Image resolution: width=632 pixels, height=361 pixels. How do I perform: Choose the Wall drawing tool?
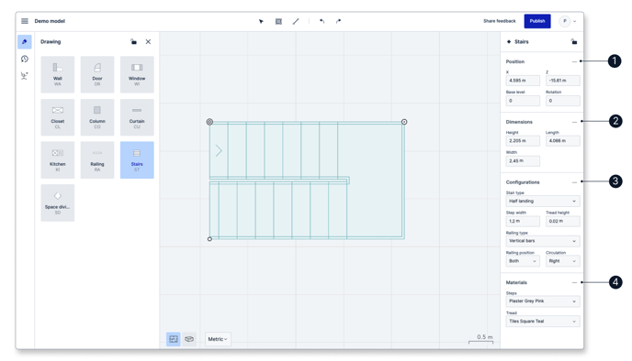[x=58, y=74]
